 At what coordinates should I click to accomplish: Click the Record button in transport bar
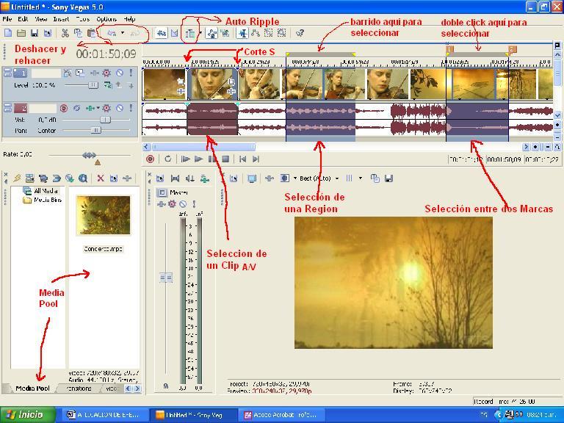tap(151, 159)
